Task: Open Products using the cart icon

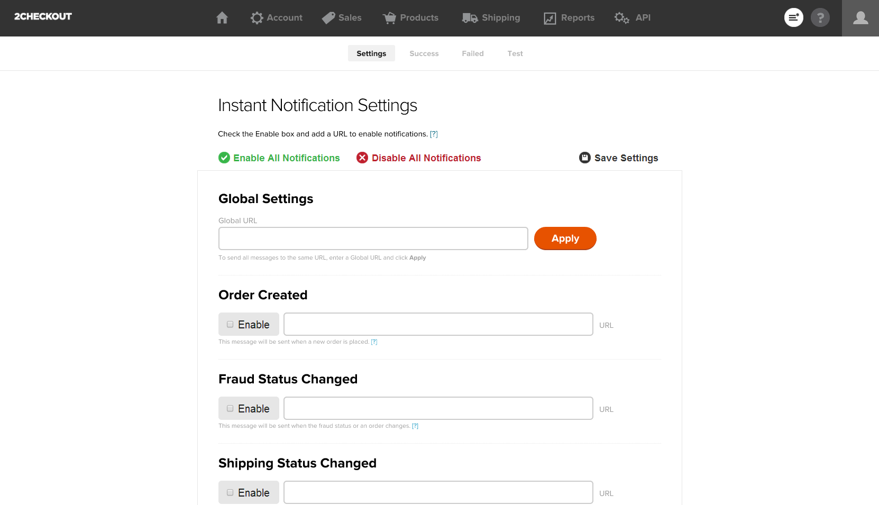Action: point(389,17)
